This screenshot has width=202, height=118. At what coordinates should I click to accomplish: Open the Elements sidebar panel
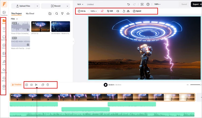pos(4,71)
